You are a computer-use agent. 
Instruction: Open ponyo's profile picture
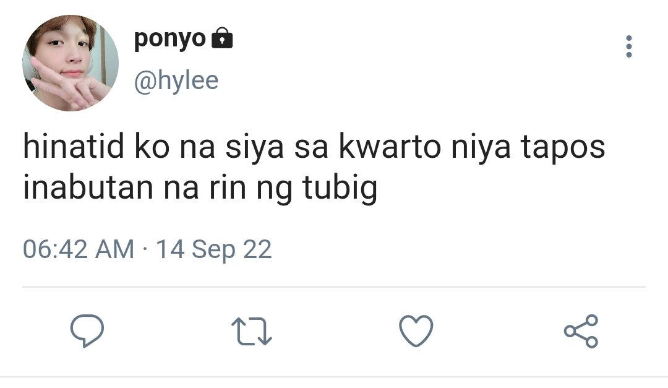[x=71, y=63]
